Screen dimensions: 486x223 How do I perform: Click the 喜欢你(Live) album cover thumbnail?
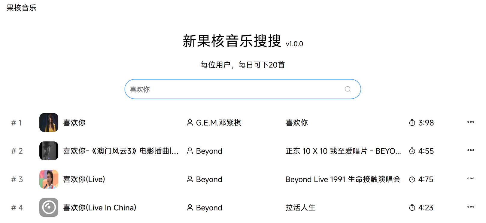tap(49, 179)
